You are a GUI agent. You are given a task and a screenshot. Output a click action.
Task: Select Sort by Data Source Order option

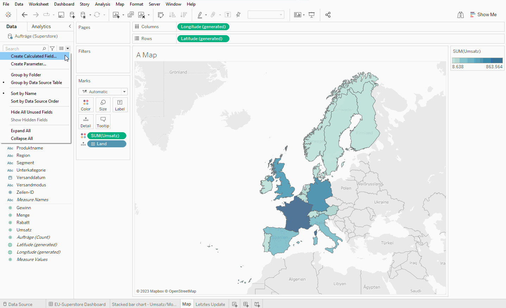(35, 101)
